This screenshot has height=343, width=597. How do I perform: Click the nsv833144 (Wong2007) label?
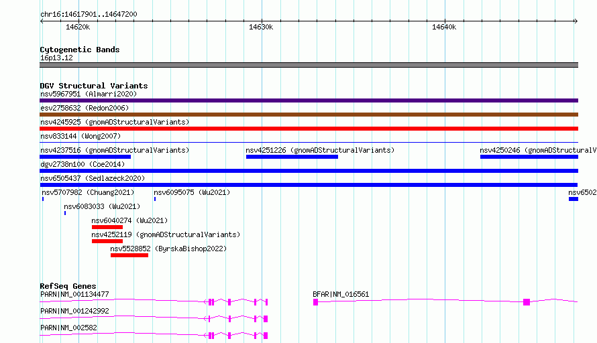click(x=80, y=136)
